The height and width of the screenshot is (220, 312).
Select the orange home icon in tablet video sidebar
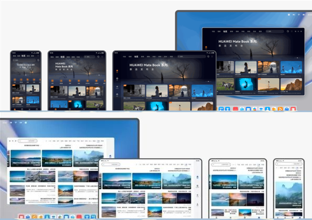pyautogui.click(x=117, y=70)
